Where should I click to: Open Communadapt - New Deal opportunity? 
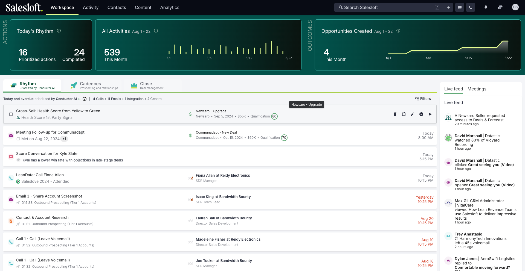(216, 132)
